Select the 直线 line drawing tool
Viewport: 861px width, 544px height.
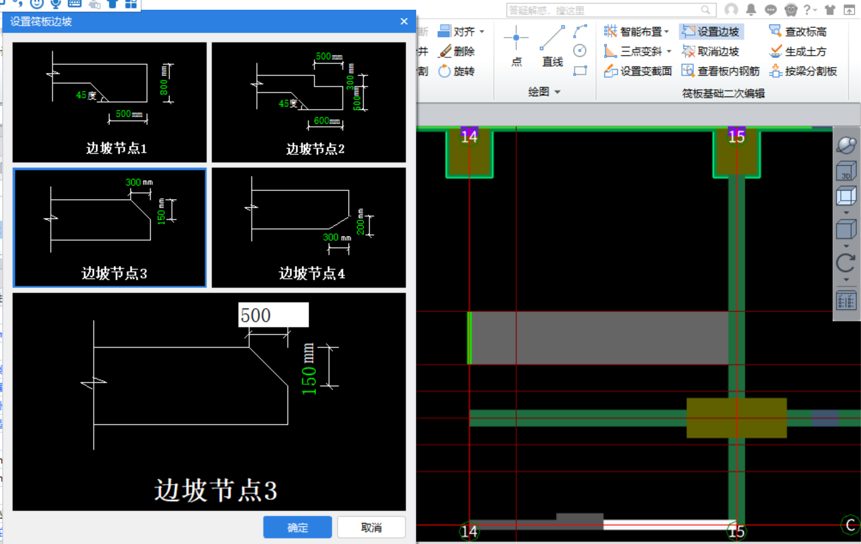coord(552,46)
